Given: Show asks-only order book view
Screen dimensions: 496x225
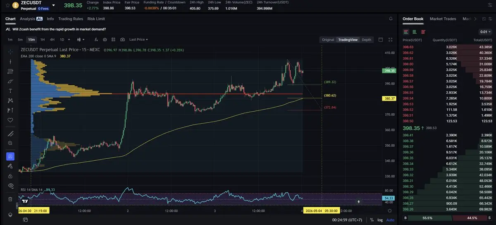Looking at the screenshot, I should 423,32.
